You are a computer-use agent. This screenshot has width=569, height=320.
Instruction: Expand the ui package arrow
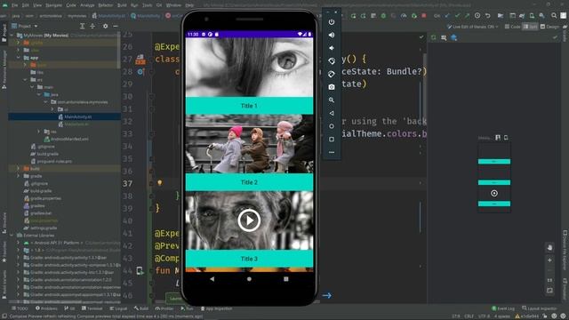[52, 109]
